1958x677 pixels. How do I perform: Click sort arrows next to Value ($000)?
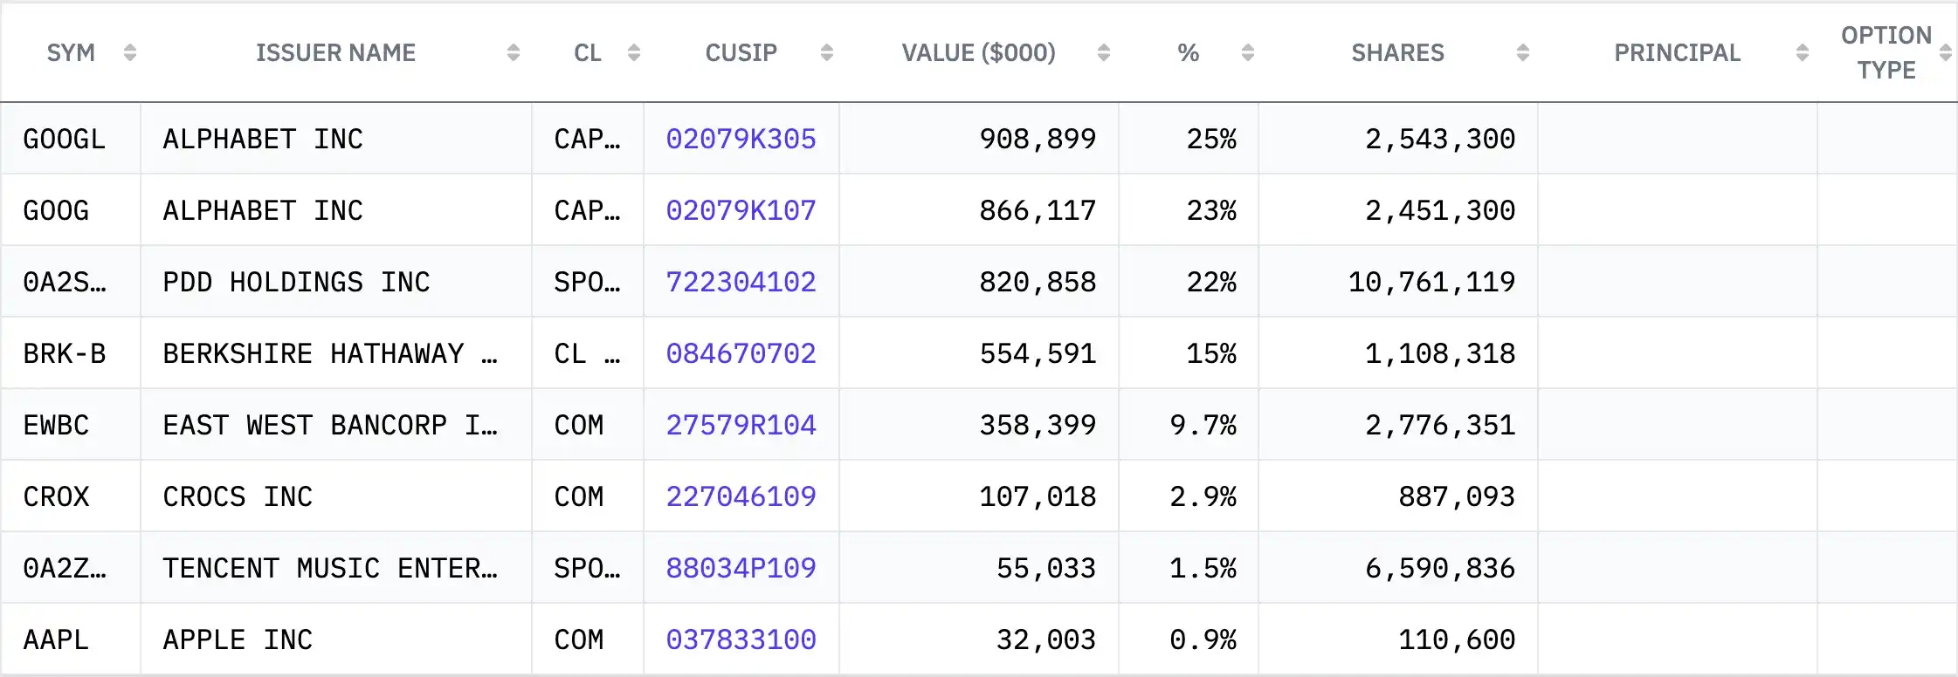click(1104, 53)
